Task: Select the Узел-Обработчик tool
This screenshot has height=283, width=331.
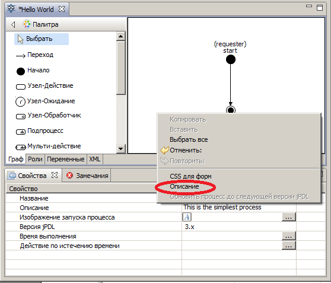Action: point(49,116)
